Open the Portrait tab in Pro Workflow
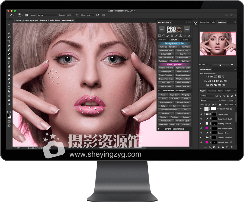The image size is (244, 206). point(162,40)
